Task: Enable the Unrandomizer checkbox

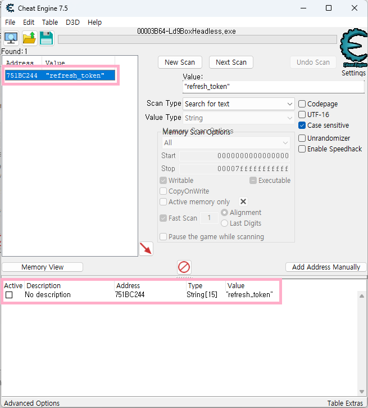Action: (302, 138)
